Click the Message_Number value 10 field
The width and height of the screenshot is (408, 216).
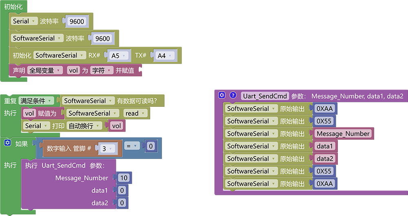[124, 178]
